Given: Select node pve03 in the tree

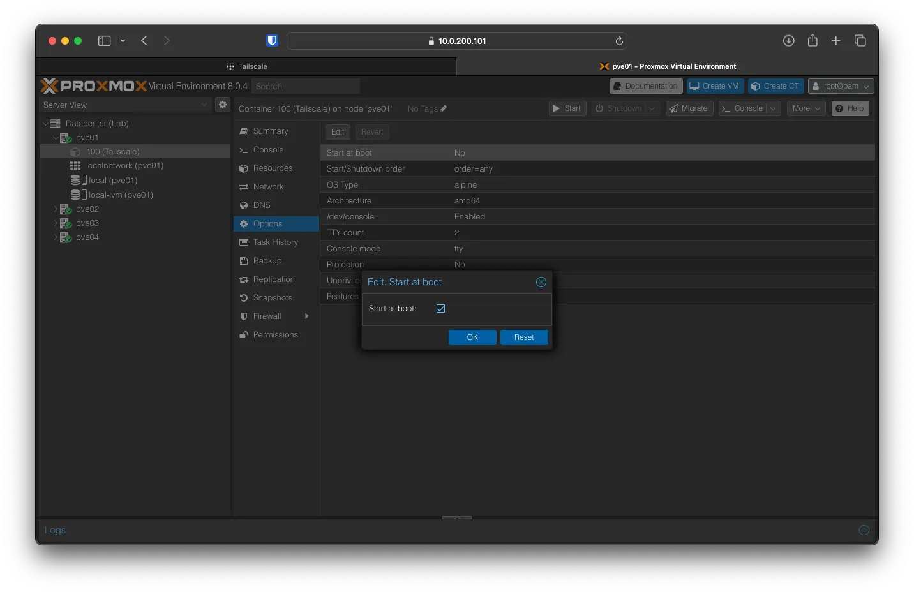Looking at the screenshot, I should point(87,223).
